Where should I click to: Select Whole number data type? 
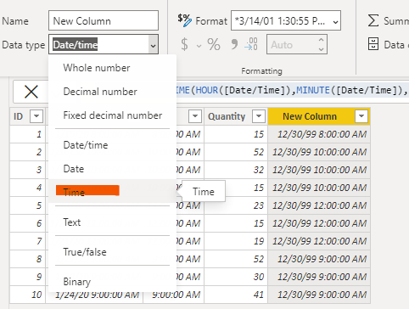(x=112, y=68)
